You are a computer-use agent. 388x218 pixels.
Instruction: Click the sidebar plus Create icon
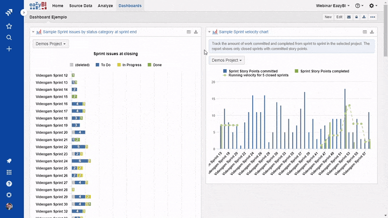click(9, 49)
